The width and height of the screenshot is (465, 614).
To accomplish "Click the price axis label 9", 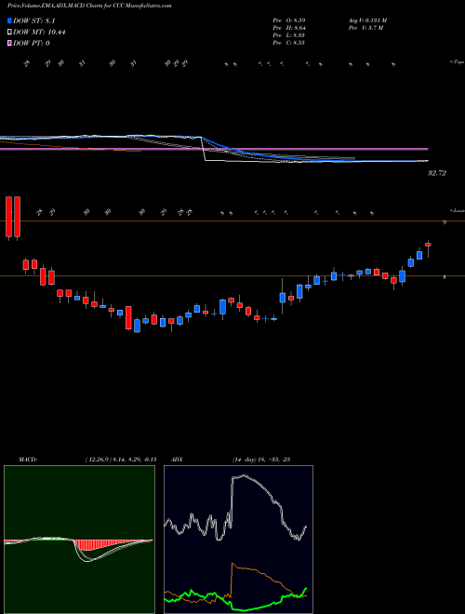I will 445,222.
